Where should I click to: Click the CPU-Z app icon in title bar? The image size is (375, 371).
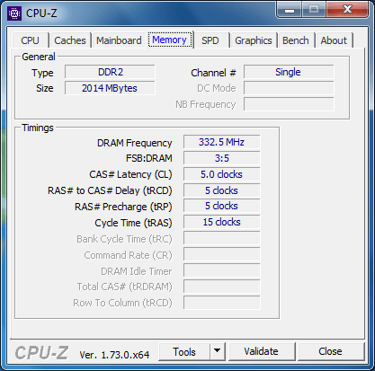click(x=14, y=13)
